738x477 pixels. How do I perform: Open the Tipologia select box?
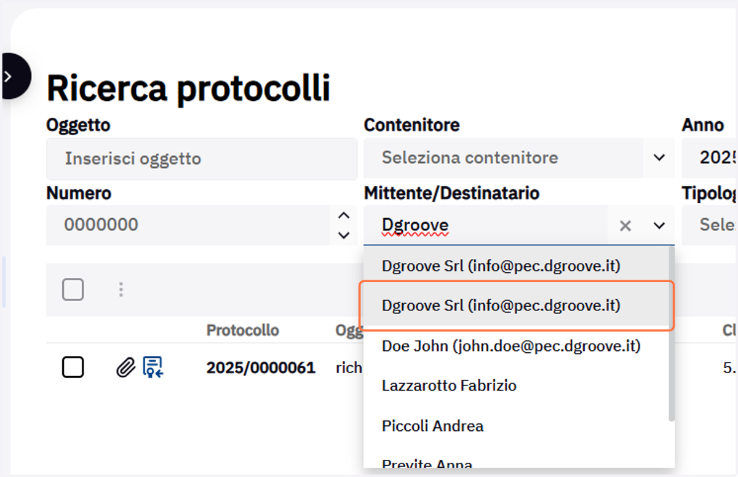710,225
